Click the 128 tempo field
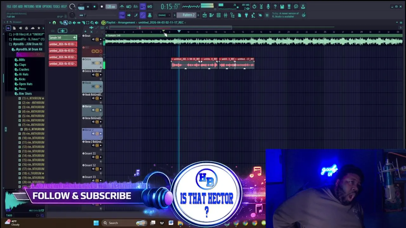This screenshot has width=406, height=228. click(x=110, y=7)
